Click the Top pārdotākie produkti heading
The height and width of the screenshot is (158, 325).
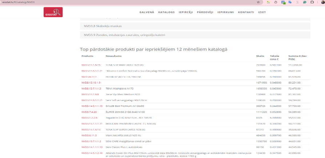153,49
